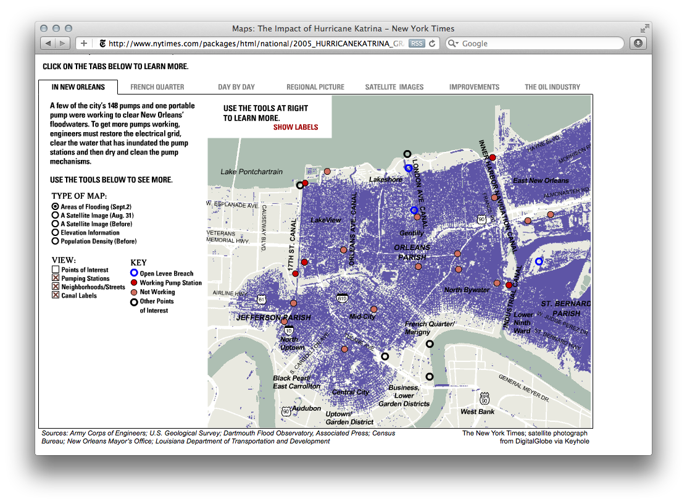Click the not-working pump station marker near Mid-City
Screen dimensions: 687x504
tap(374, 308)
